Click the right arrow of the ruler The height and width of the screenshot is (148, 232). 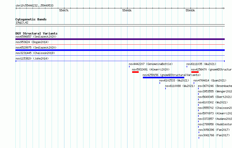224,8
